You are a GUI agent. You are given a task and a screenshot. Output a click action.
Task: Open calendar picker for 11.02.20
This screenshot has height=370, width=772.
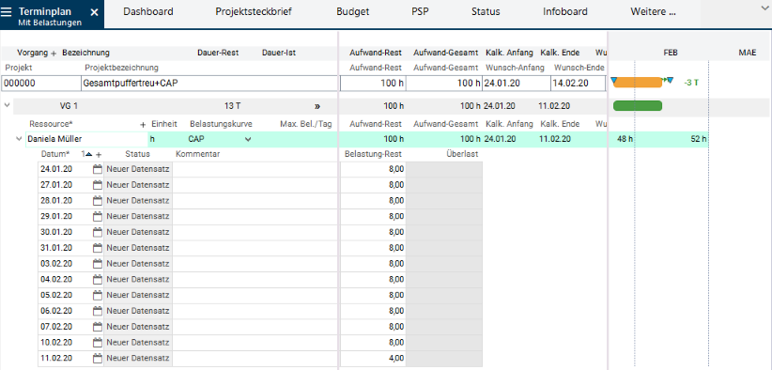pyautogui.click(x=98, y=358)
